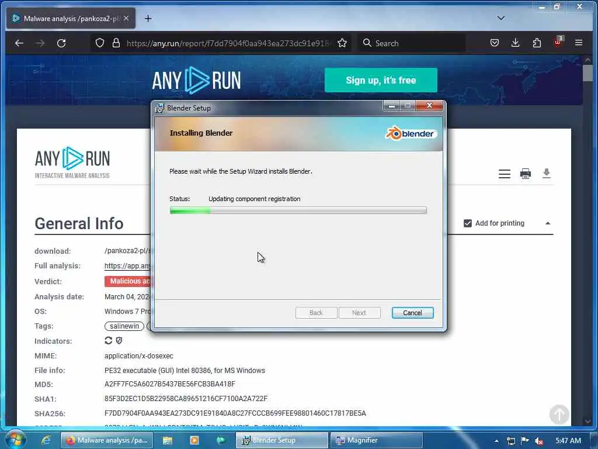Click scrollbar up arrow in browser
The width and height of the screenshot is (598, 449).
[x=587, y=60]
